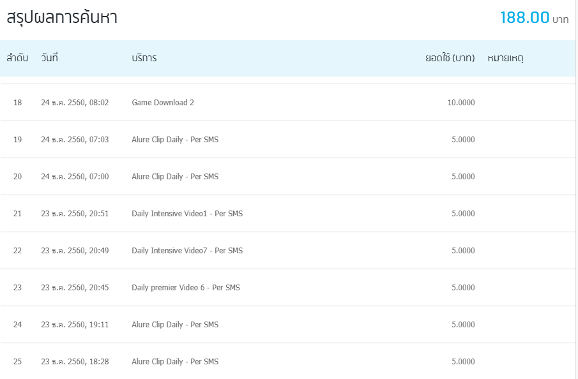
Task: Select the บริการ column header
Action: (144, 58)
